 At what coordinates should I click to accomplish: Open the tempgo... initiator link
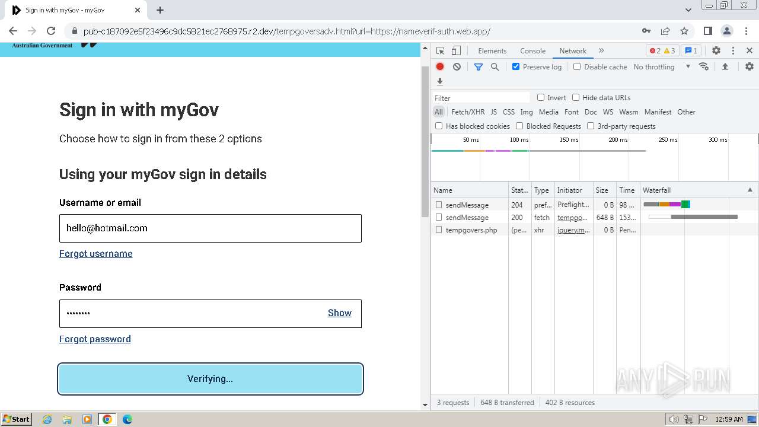[x=573, y=218]
